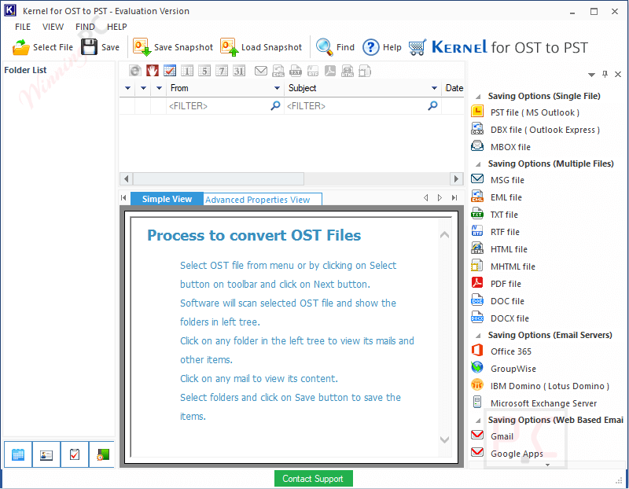Open the Journal view button
The width and height of the screenshot is (629, 489).
tap(102, 454)
